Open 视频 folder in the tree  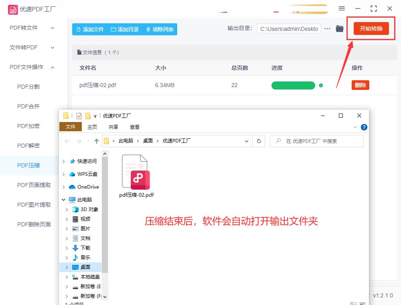tap(85, 219)
